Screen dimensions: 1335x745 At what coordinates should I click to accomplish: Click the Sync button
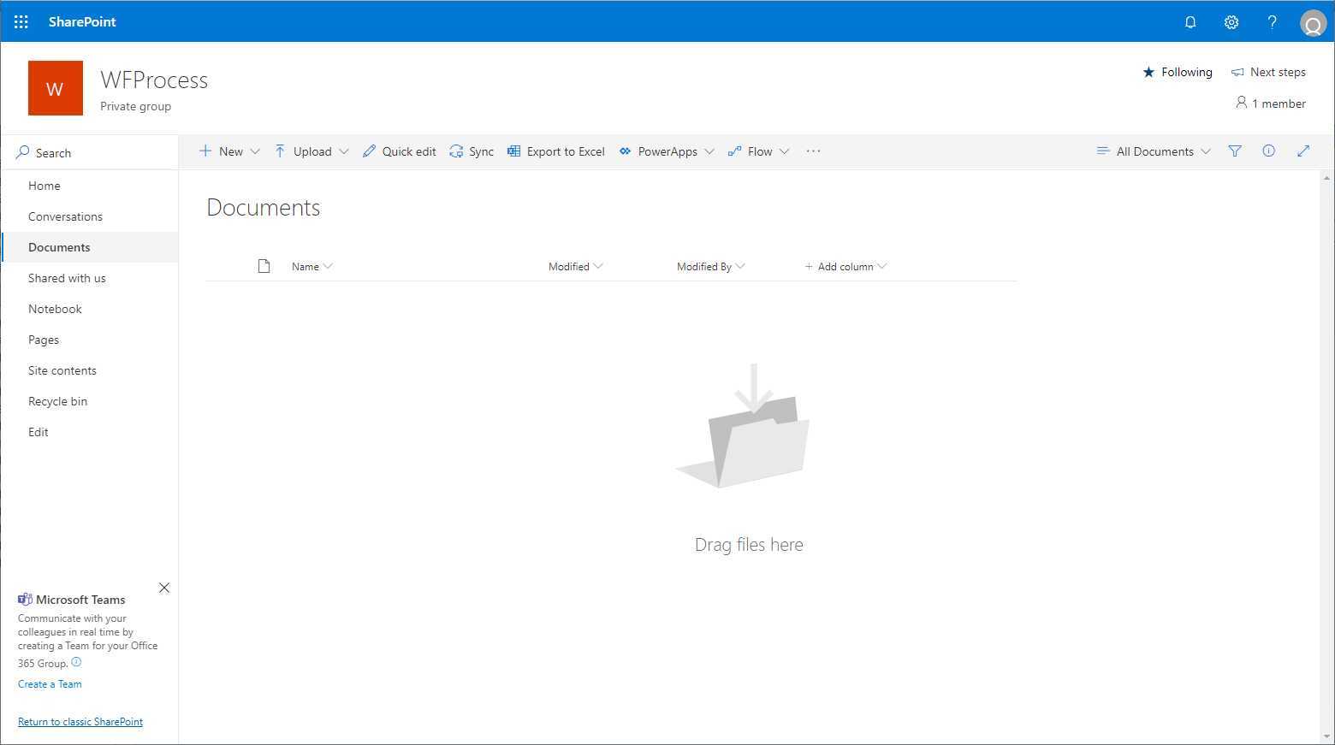click(x=472, y=151)
